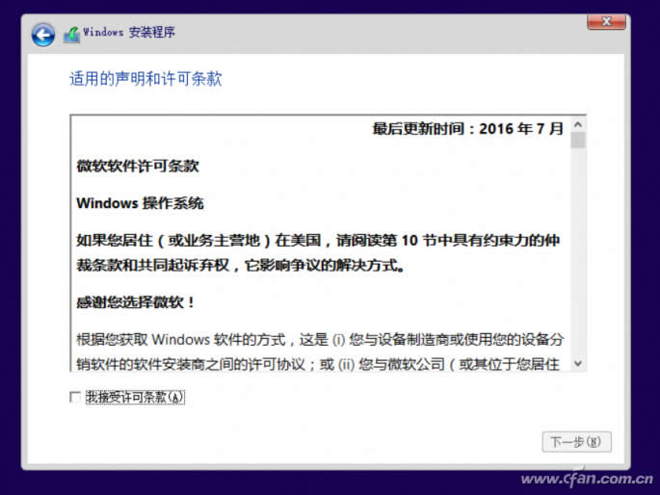Click blank space right of '微软软件许可条款'

(x=385, y=166)
